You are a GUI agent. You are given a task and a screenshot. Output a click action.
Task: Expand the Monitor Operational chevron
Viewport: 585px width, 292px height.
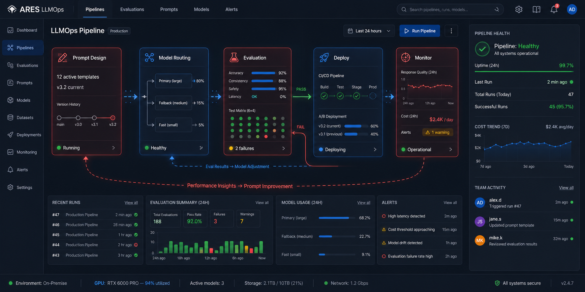tap(451, 149)
